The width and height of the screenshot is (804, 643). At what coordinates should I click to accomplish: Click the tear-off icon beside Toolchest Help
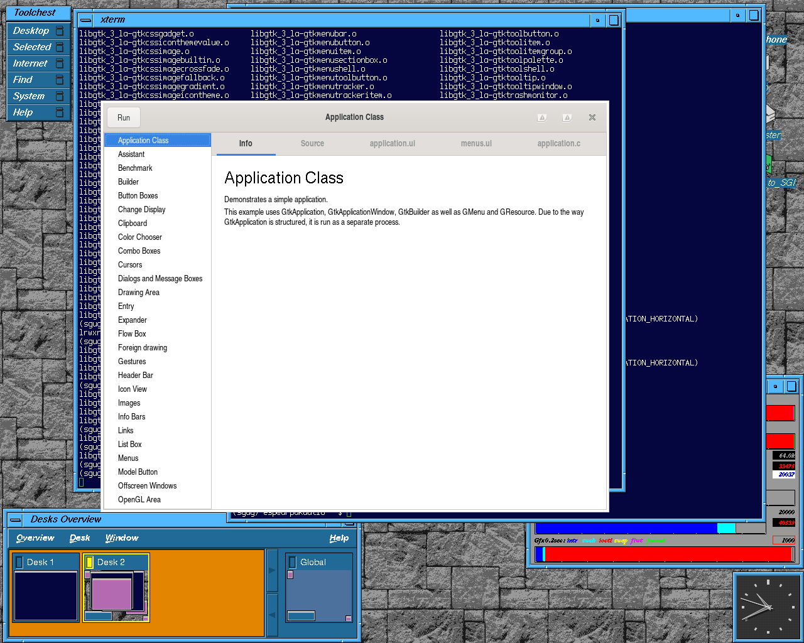pyautogui.click(x=60, y=112)
